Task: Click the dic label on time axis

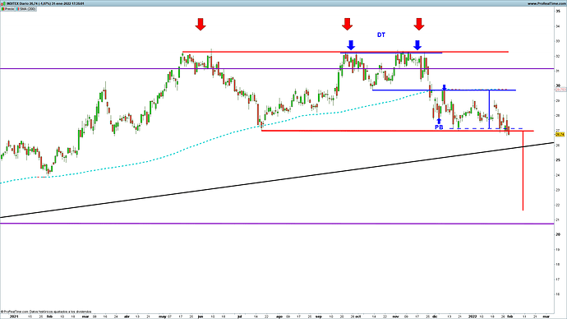Action: click(435, 316)
